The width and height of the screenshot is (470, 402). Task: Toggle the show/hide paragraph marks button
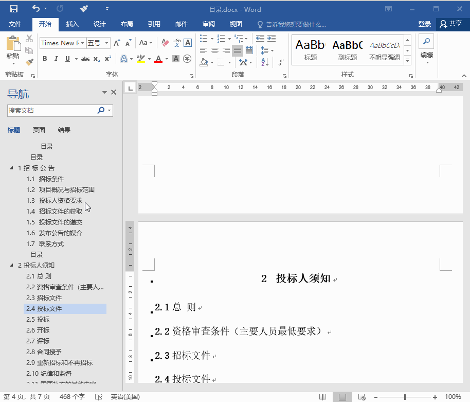(280, 63)
